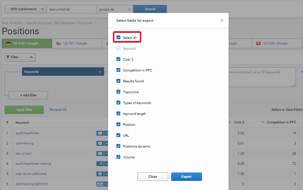
Task: Click the SEO Research breadcrumb
Action: click(x=65, y=23)
